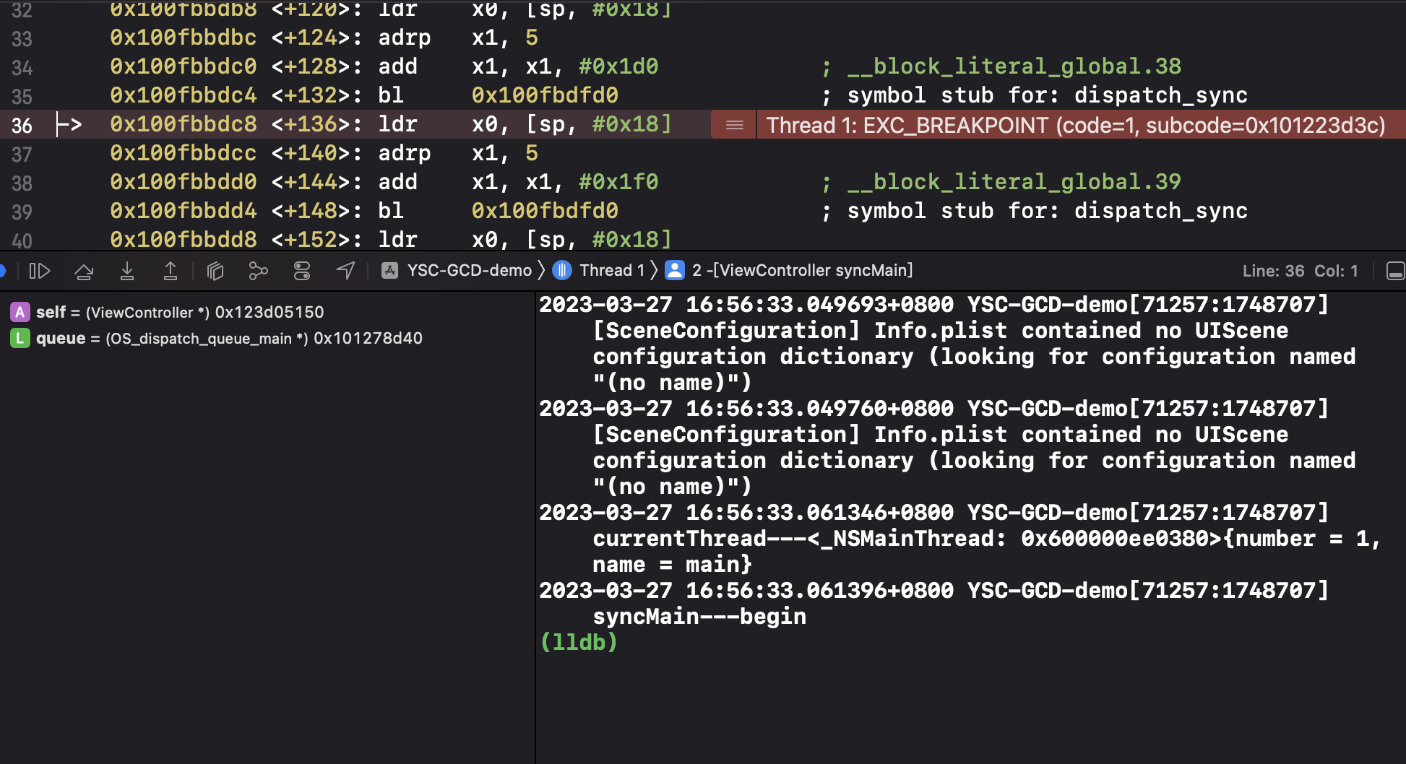Viewport: 1406px width, 764px height.
Task: Click line number 35 in the gutter
Action: (x=22, y=97)
